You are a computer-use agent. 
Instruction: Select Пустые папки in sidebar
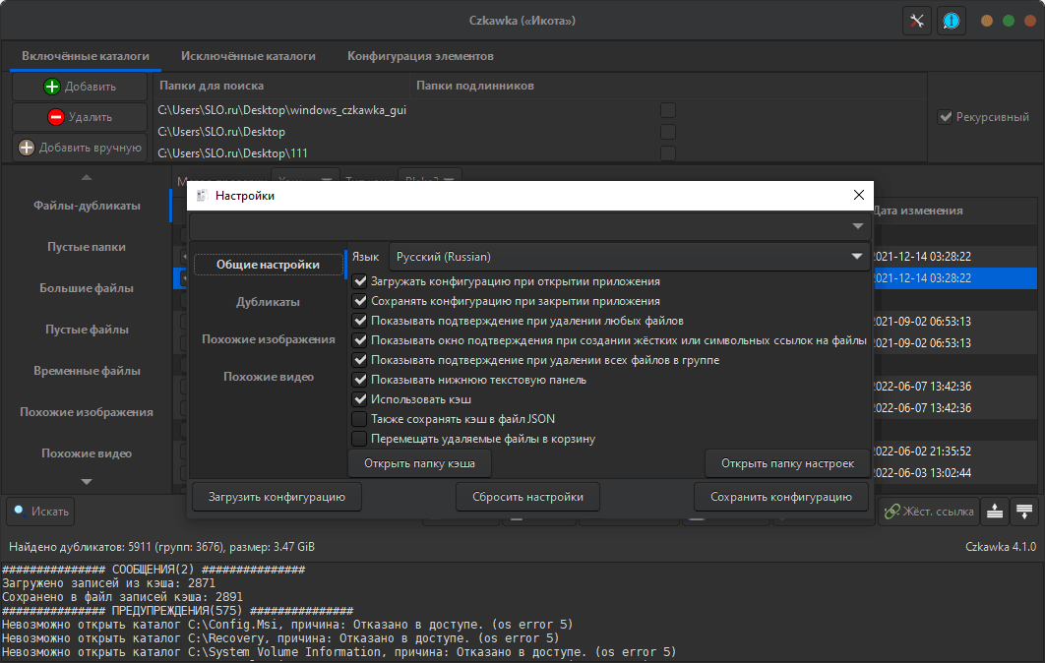tap(87, 247)
